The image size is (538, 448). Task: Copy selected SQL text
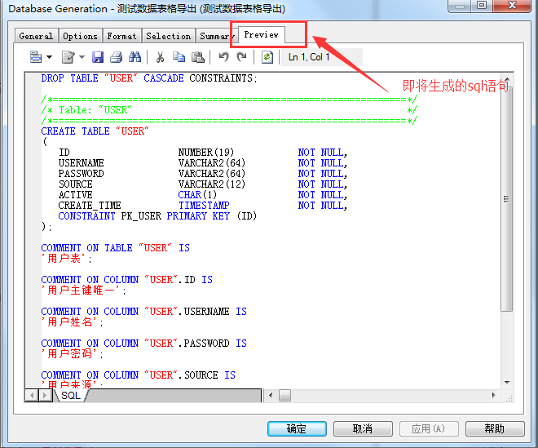click(179, 57)
